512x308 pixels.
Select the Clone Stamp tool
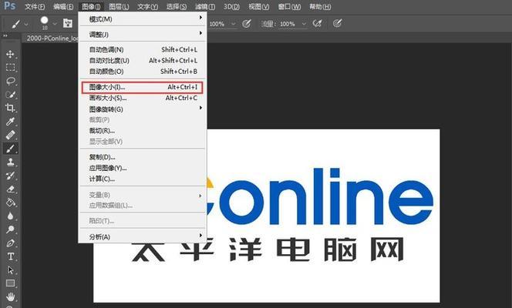coord(10,162)
